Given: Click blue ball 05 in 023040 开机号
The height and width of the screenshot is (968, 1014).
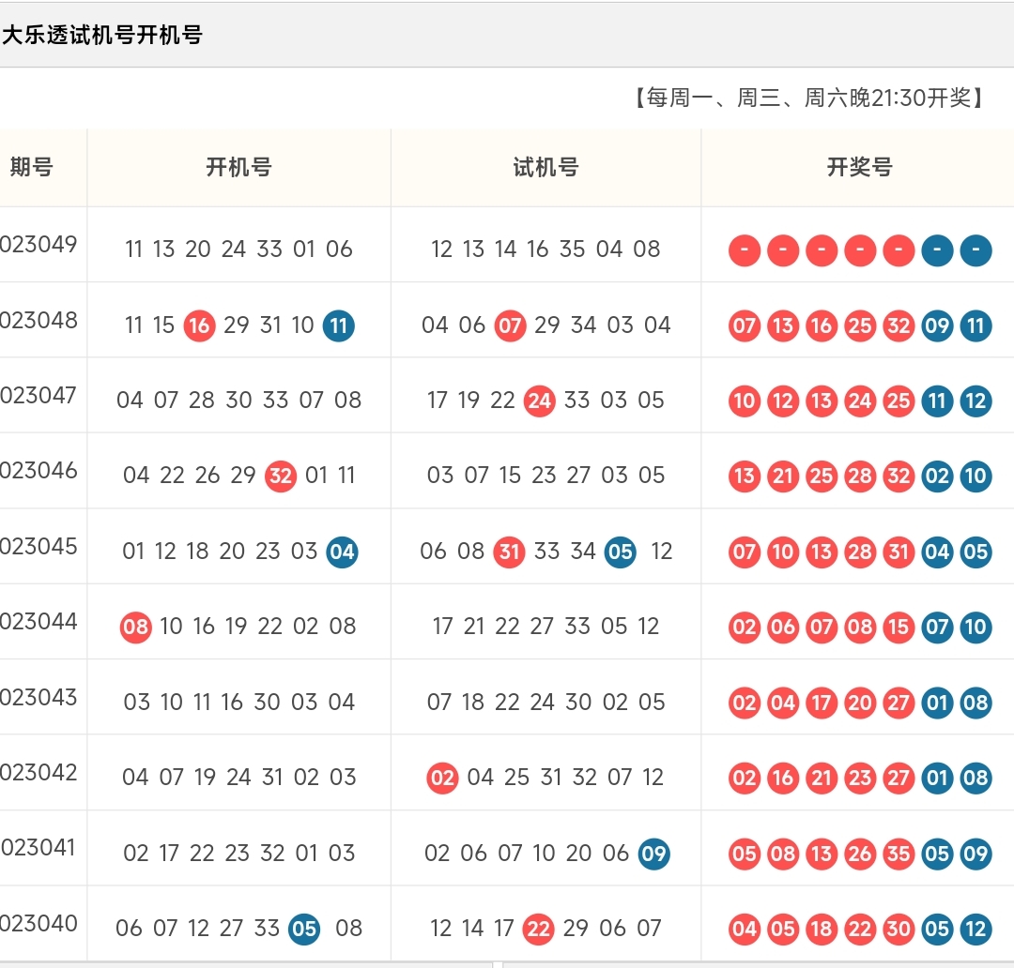Looking at the screenshot, I should point(304,930).
